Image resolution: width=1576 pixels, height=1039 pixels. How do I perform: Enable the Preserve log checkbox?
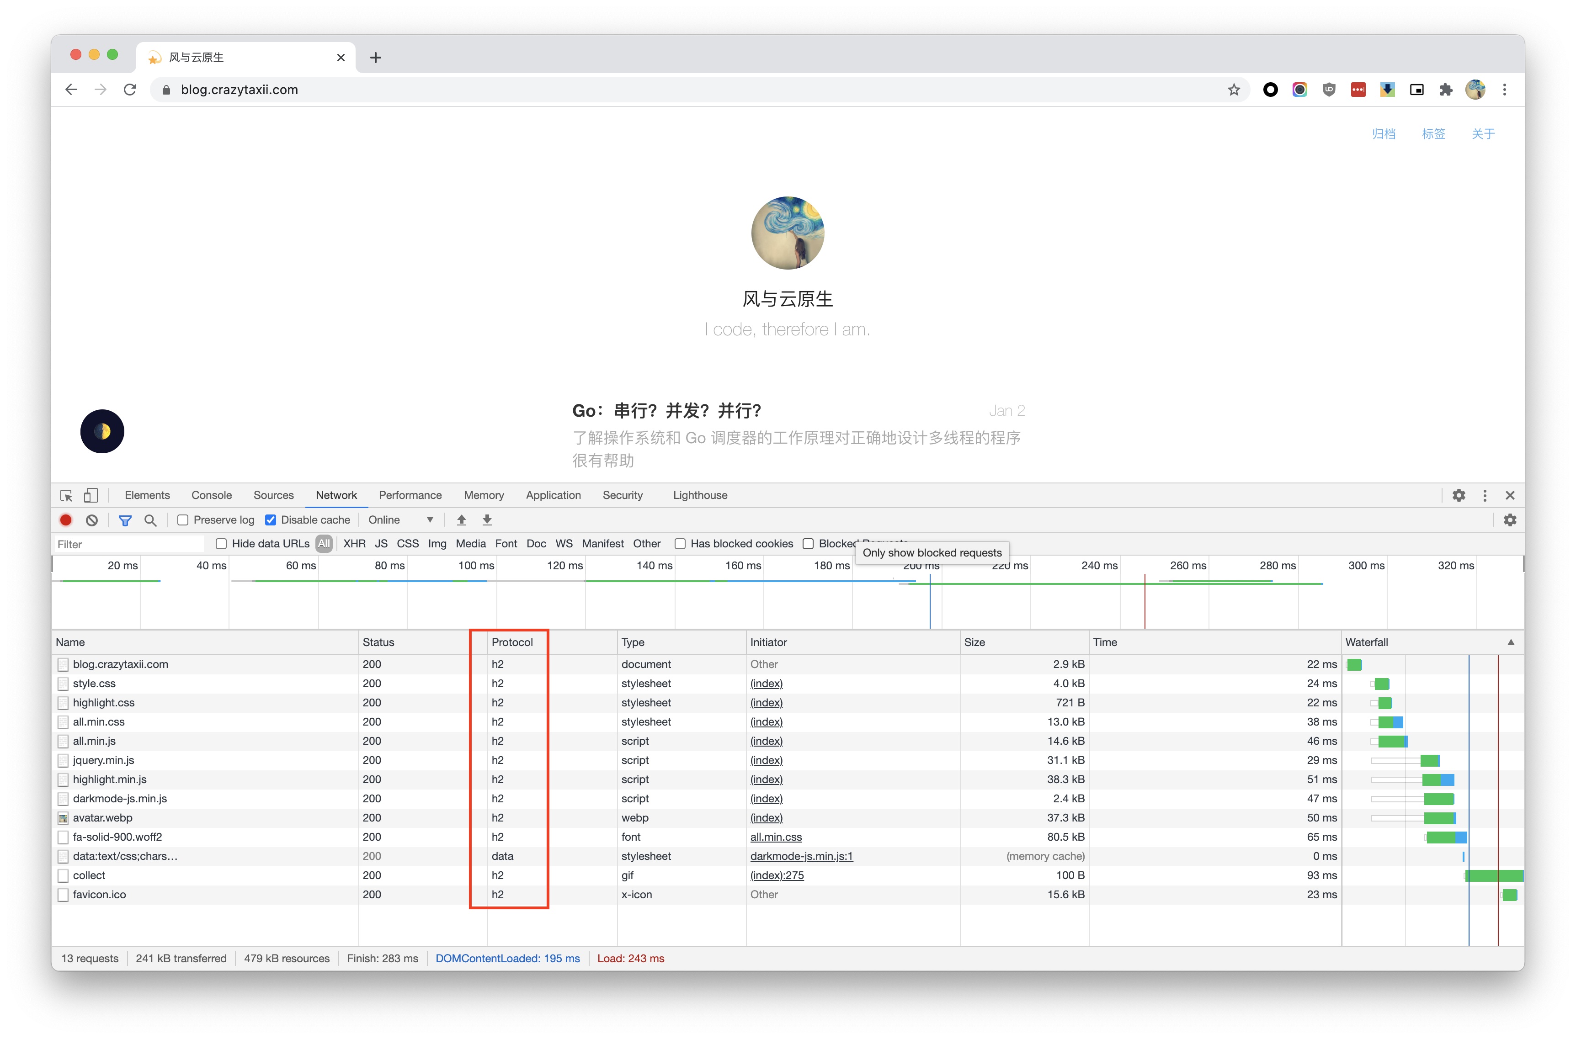[182, 520]
